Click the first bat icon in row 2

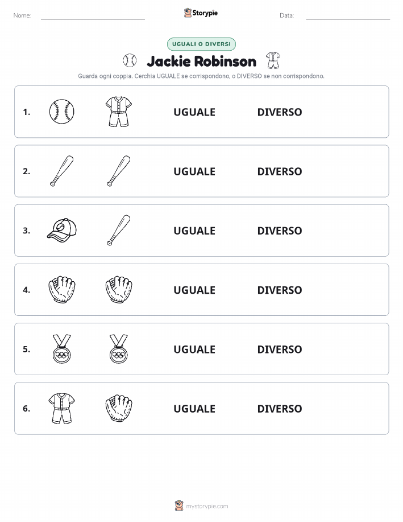(x=61, y=171)
